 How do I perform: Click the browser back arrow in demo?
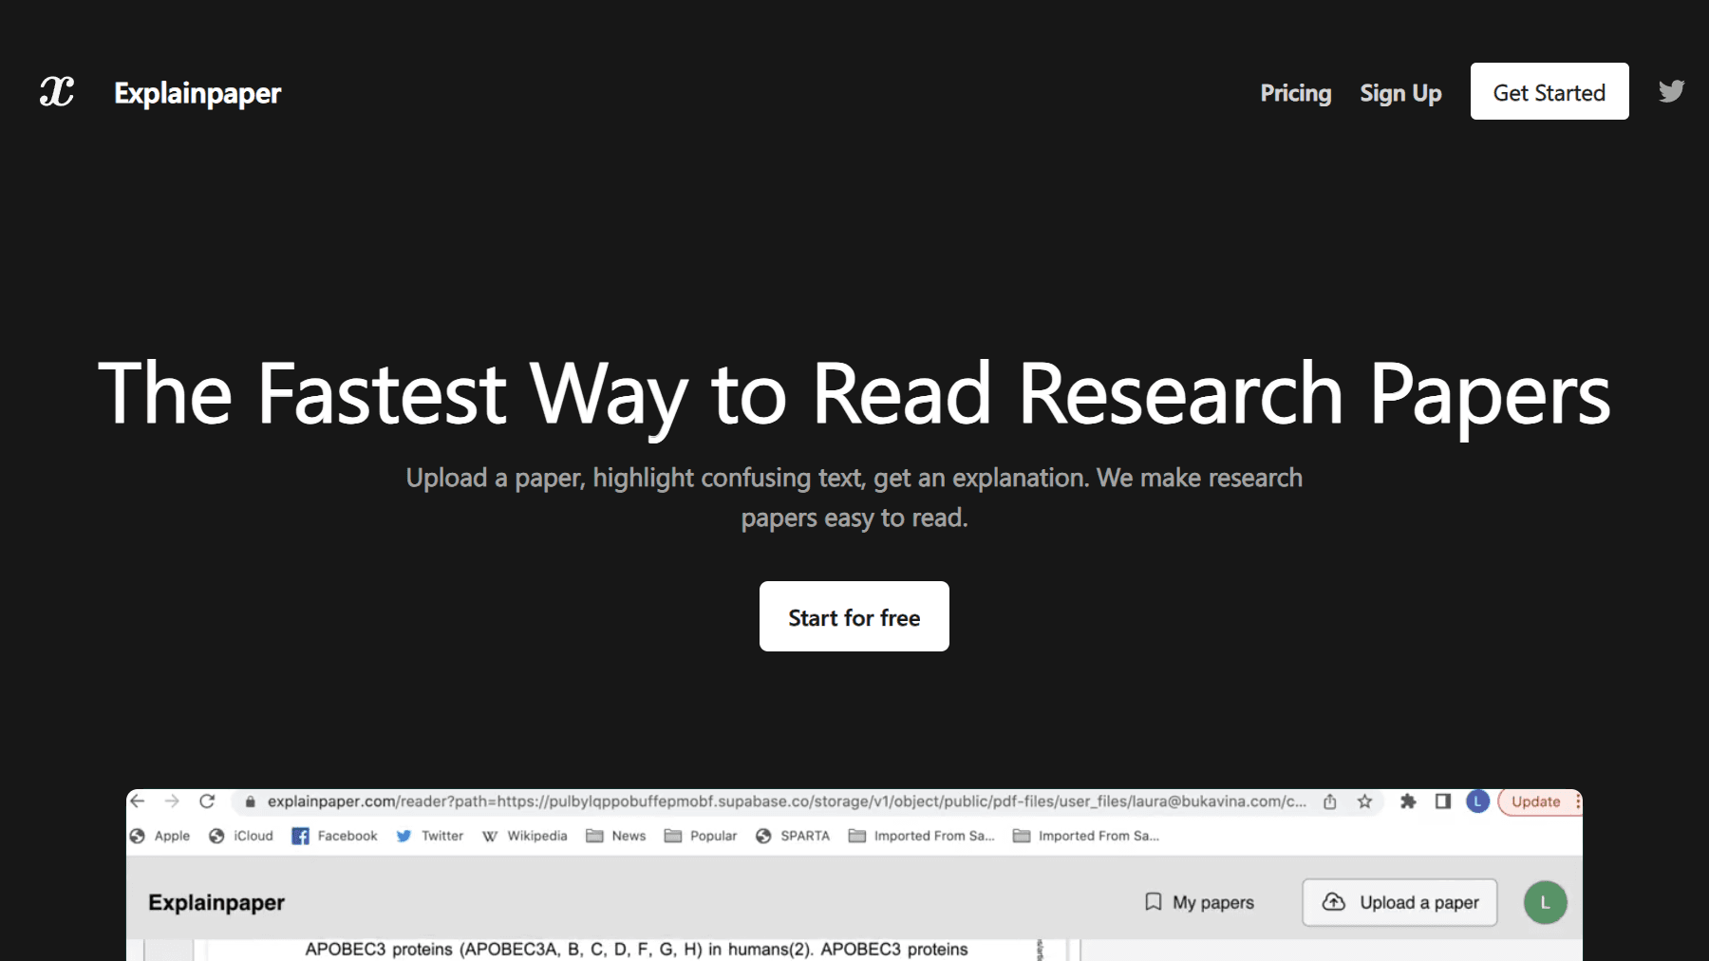point(138,801)
